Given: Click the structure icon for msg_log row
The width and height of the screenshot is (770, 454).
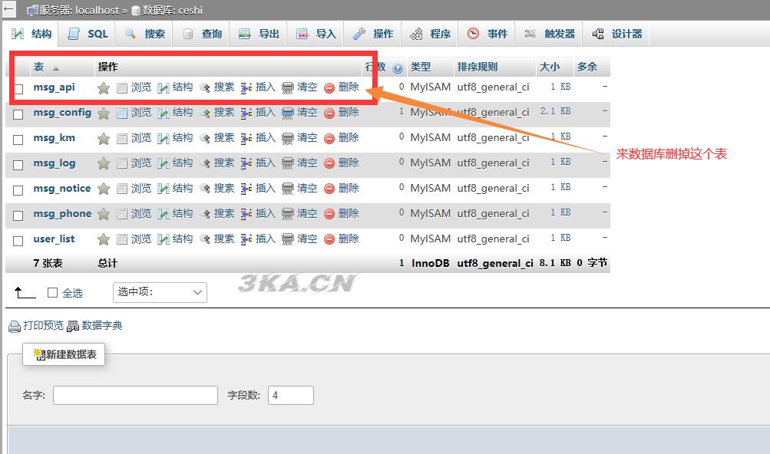Looking at the screenshot, I should pos(164,164).
